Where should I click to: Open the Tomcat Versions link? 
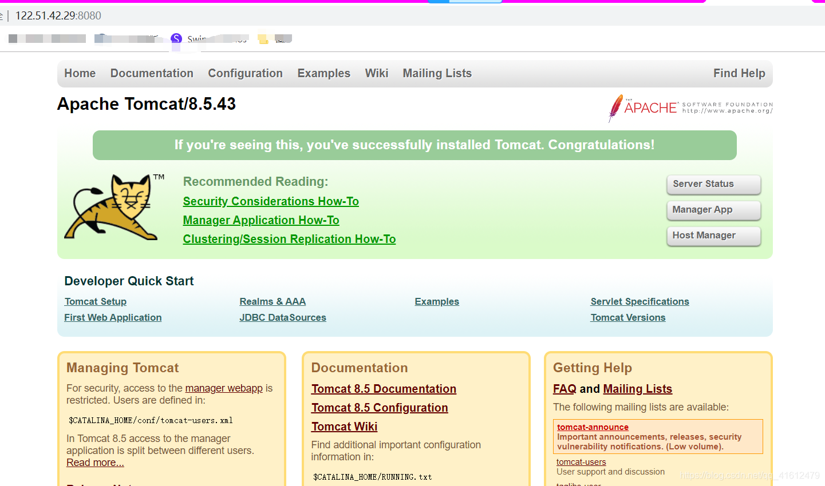tap(628, 317)
